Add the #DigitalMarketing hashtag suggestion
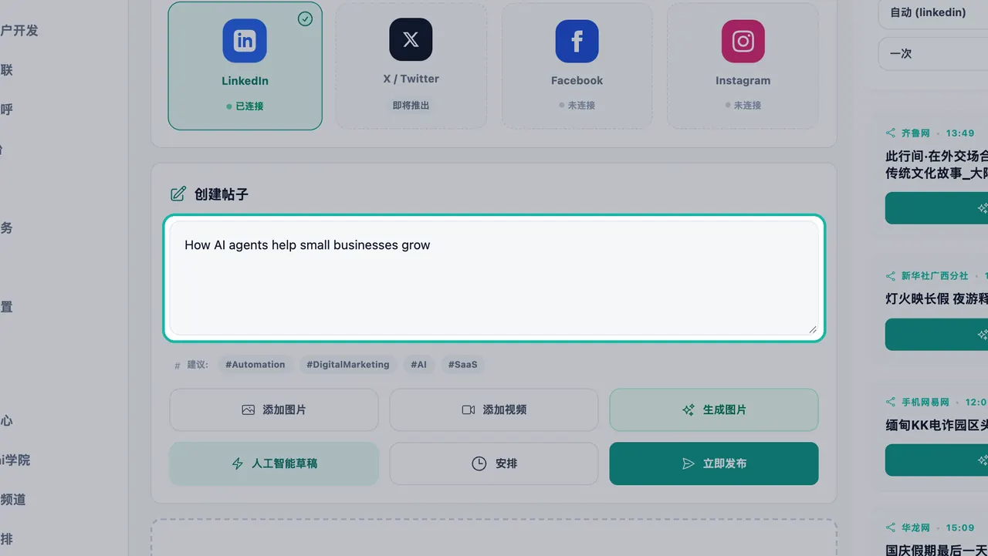Viewport: 988px width, 556px height. (347, 365)
